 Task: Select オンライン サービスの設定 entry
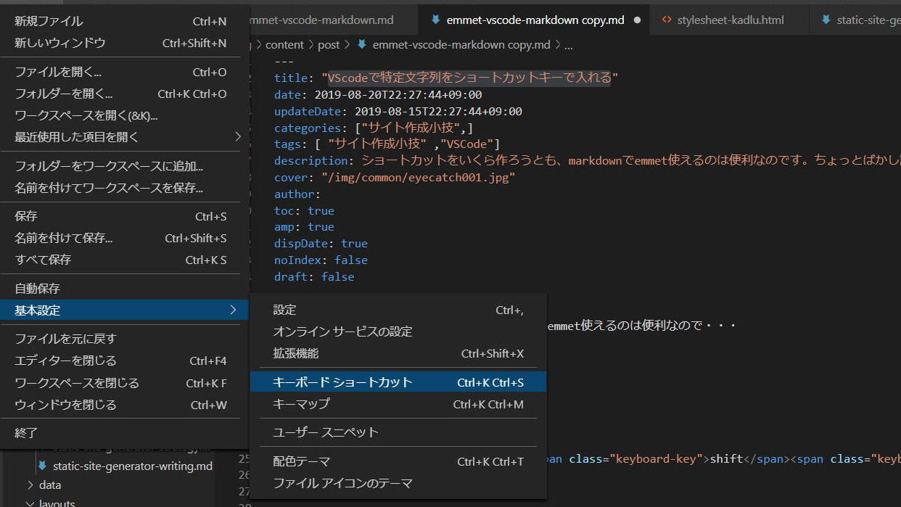[398, 331]
